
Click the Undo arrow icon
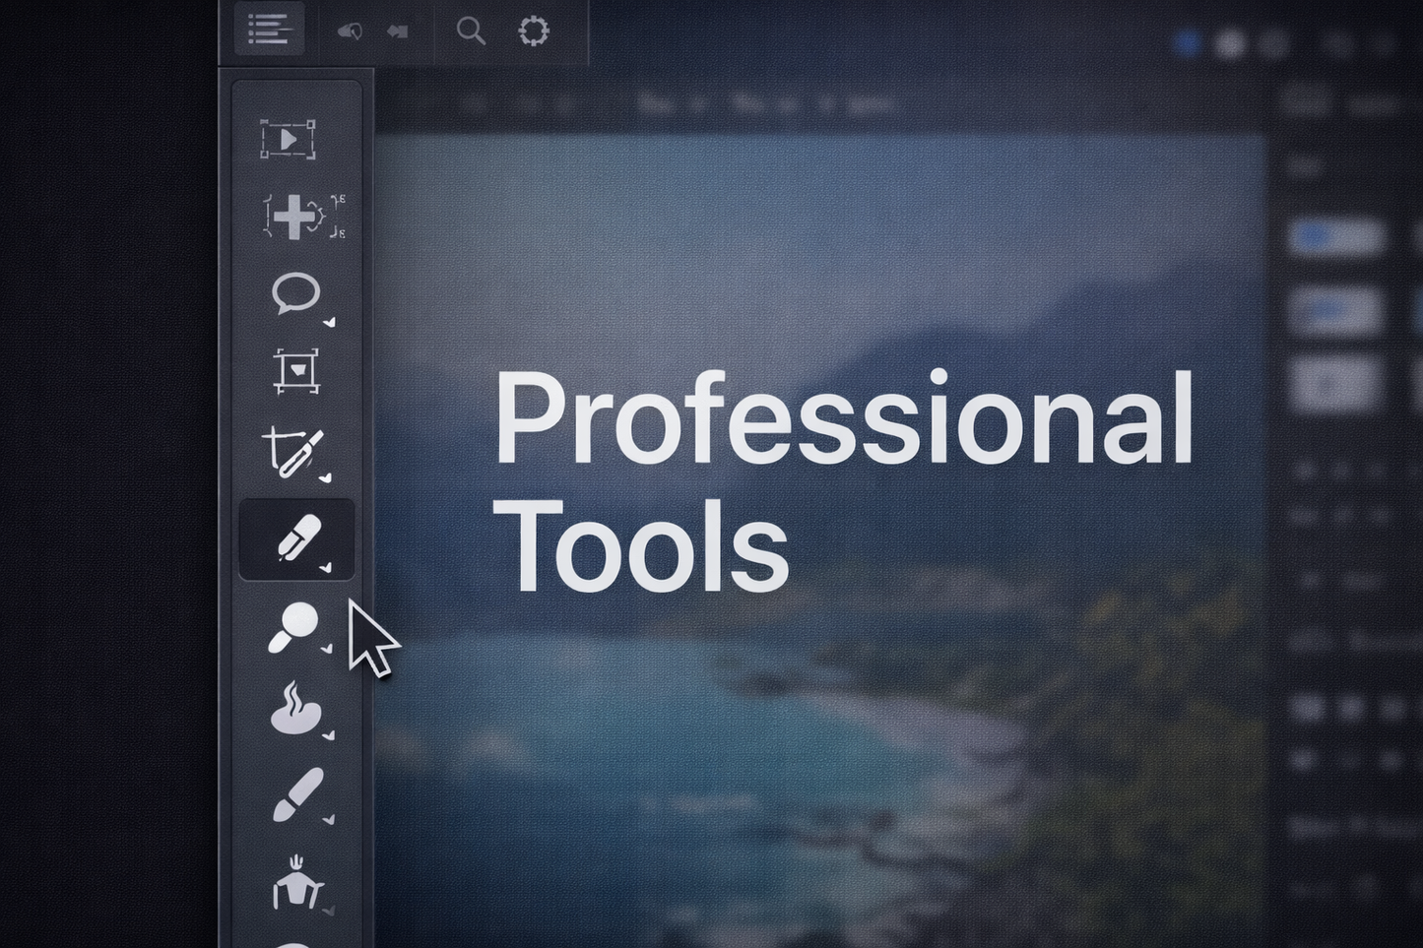pos(351,30)
